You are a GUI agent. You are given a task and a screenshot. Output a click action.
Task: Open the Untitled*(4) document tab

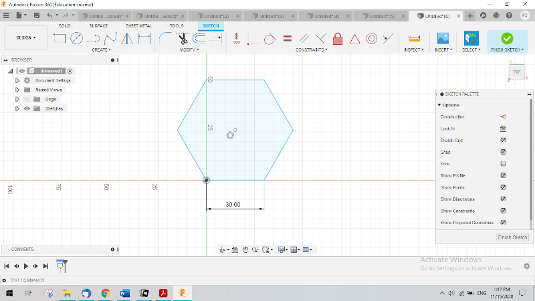[326, 16]
